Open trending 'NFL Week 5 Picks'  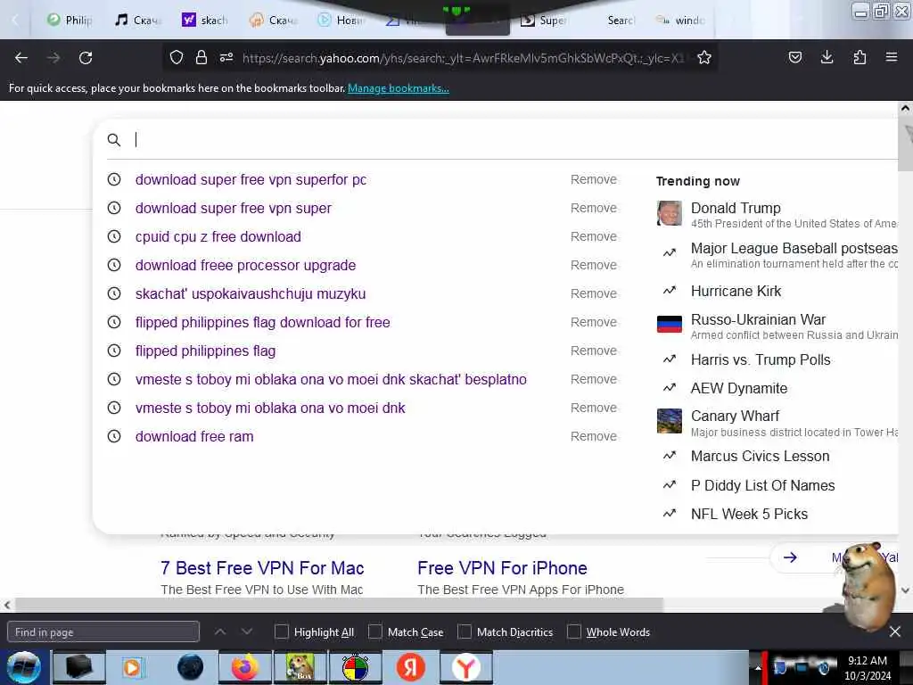(749, 514)
